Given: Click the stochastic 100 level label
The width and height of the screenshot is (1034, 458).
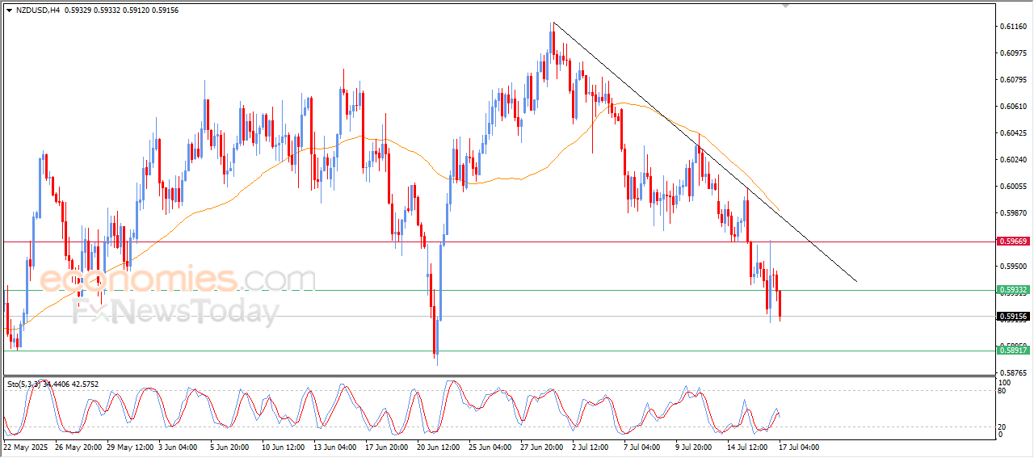Looking at the screenshot, I should pyautogui.click(x=1004, y=382).
